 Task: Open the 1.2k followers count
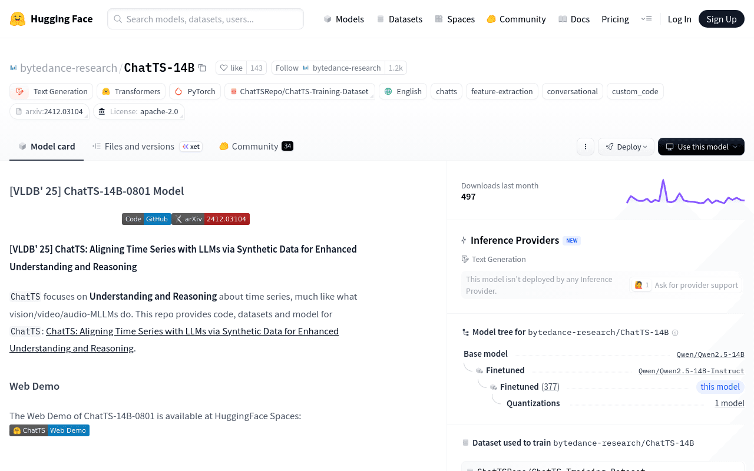click(x=396, y=68)
